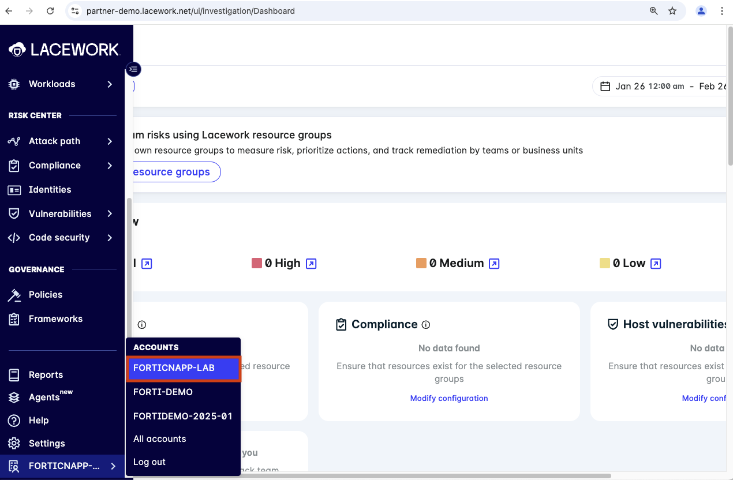
Task: Click the resource groups button
Action: click(x=177, y=172)
